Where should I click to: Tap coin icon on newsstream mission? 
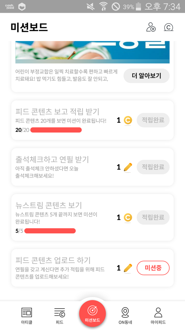pyautogui.click(x=128, y=217)
